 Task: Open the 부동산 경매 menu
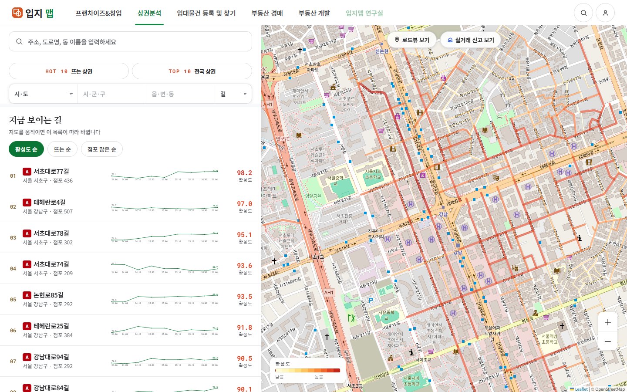click(267, 13)
